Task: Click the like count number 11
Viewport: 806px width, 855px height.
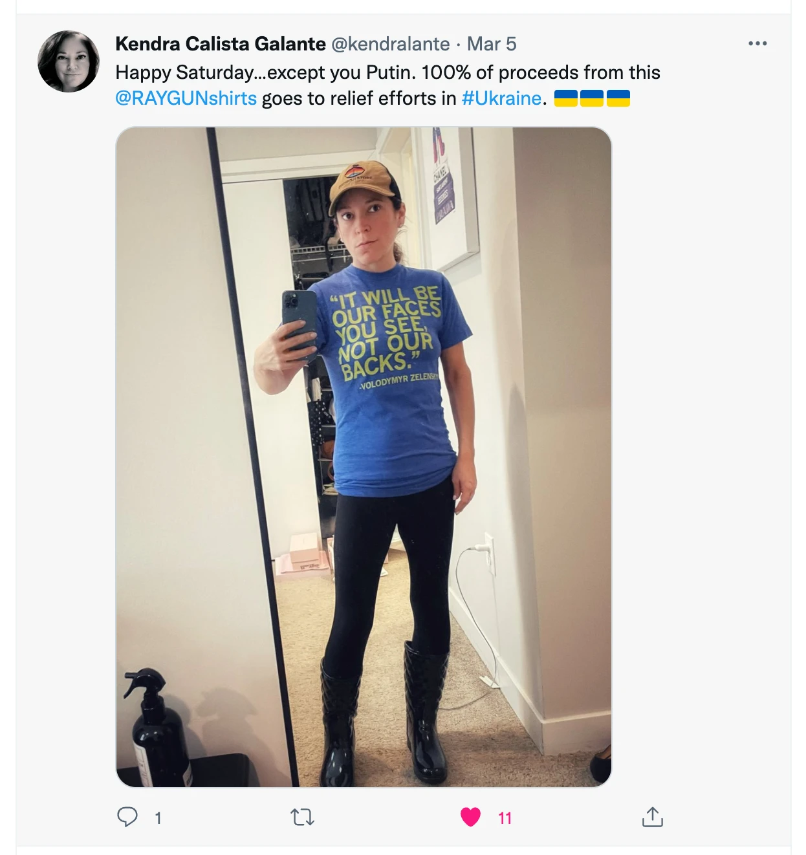Action: tap(505, 818)
